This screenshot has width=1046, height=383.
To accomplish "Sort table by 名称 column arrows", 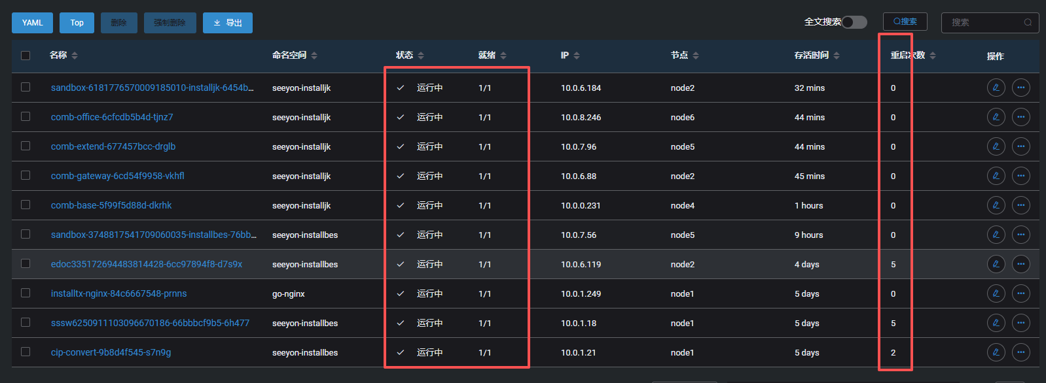I will coord(75,56).
